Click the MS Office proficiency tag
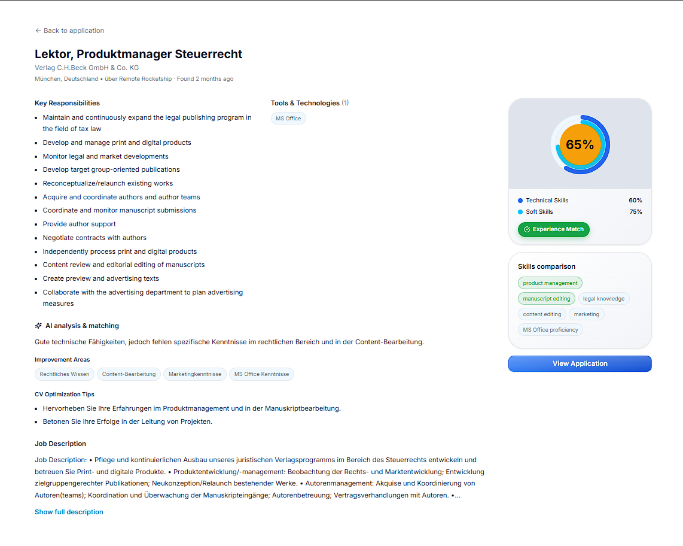The image size is (683, 546). (550, 330)
